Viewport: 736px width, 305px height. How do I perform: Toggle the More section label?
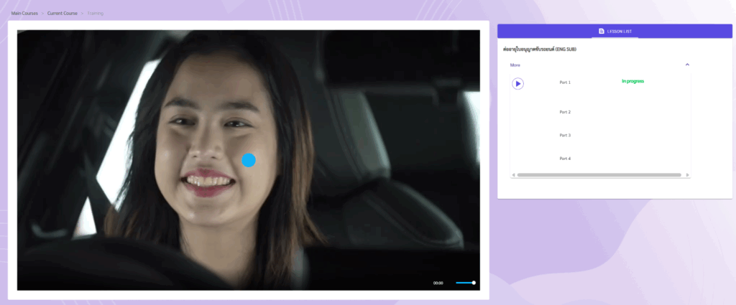point(515,65)
